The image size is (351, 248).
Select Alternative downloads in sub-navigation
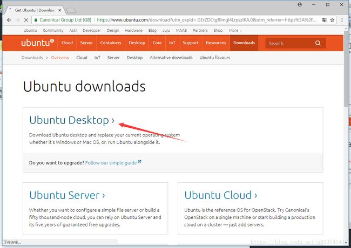[x=171, y=58]
